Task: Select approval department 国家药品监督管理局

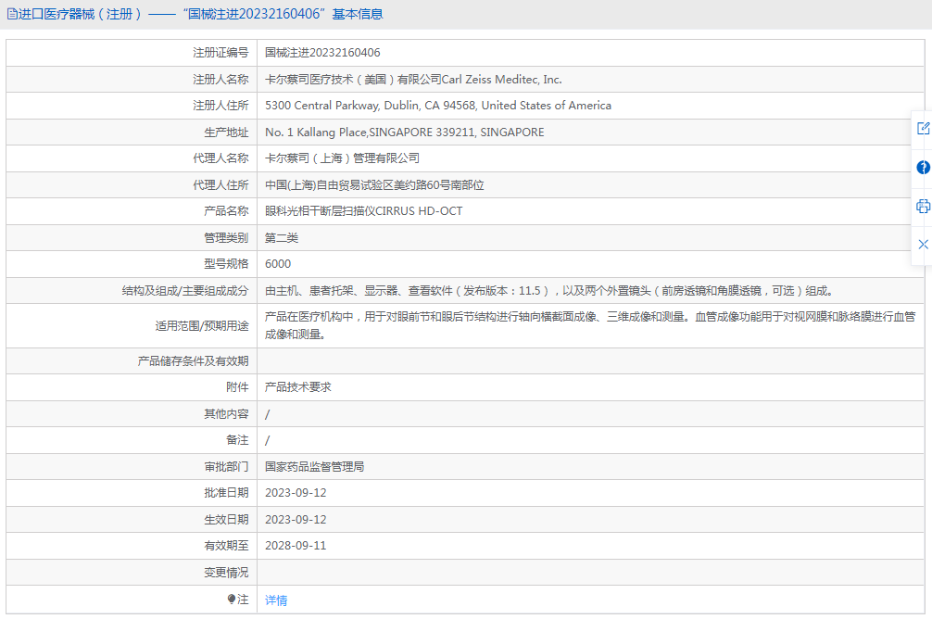Action: [x=314, y=467]
